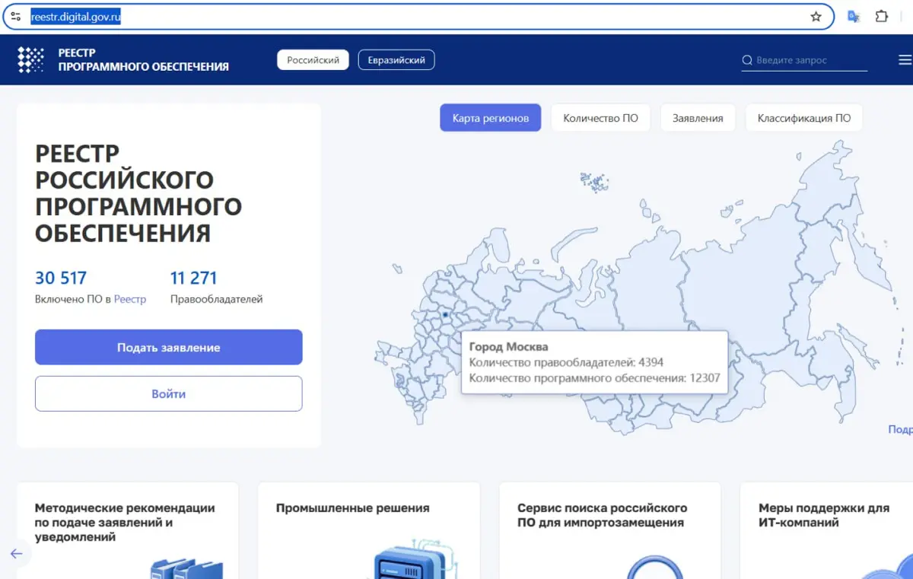Switch to the Заявления tab
The height and width of the screenshot is (579, 913).
coord(698,118)
